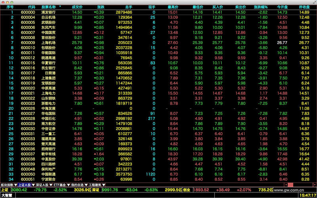Select the 浦发银行 stock row

pyautogui.click(x=158, y=12)
